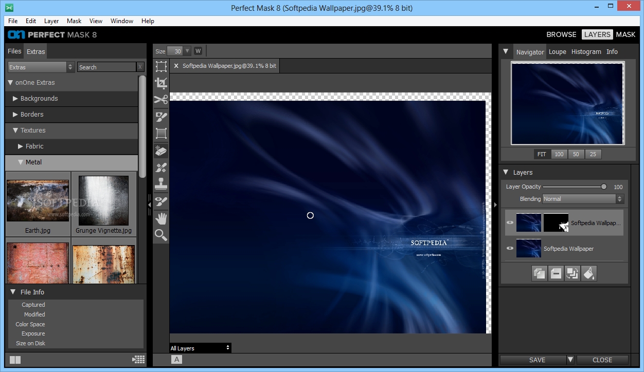The height and width of the screenshot is (372, 644).
Task: Toggle the W pressure button beside Size
Action: coord(198,51)
